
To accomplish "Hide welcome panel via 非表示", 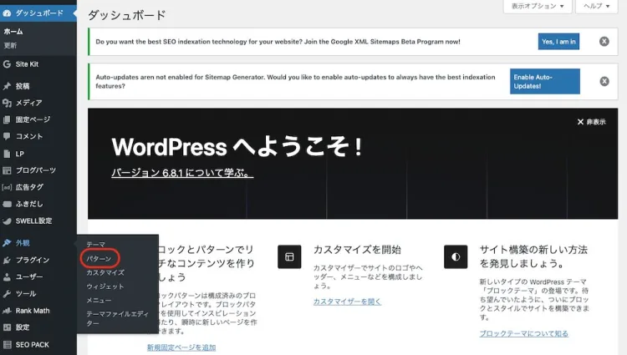I will (x=591, y=122).
